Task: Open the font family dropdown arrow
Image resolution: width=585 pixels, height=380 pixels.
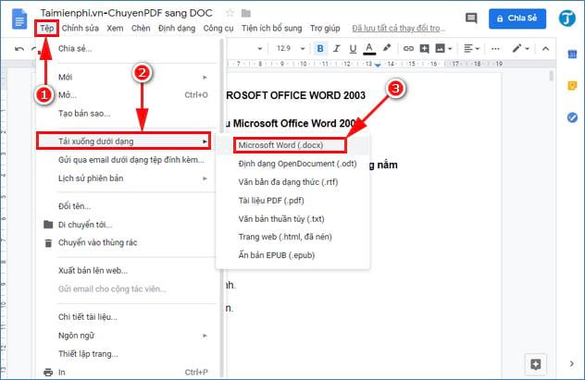Action: click(x=260, y=49)
